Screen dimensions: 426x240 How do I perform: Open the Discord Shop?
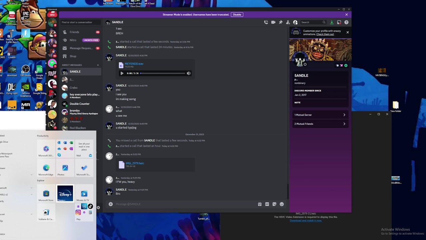[x=81, y=56]
